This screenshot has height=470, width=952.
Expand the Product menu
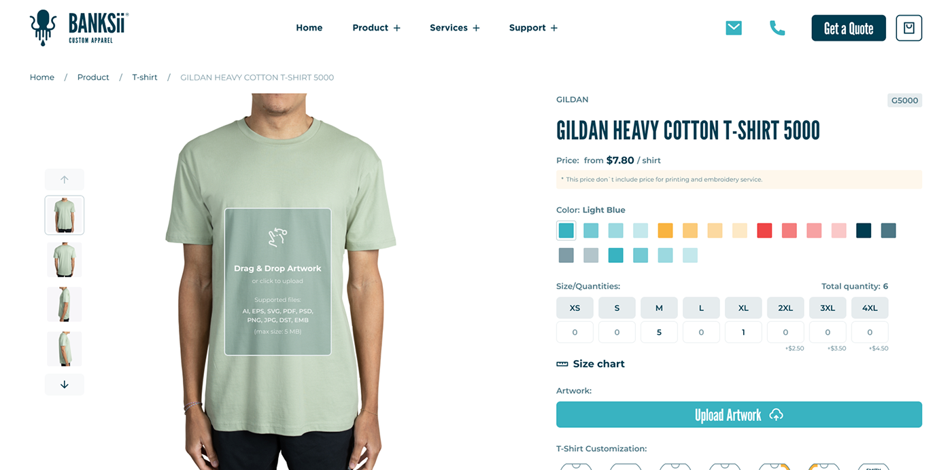click(x=376, y=28)
